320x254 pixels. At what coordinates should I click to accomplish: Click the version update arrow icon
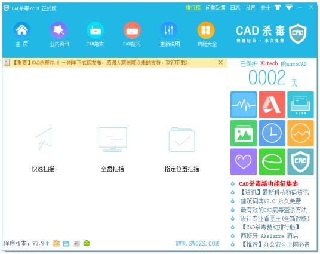[47, 243]
